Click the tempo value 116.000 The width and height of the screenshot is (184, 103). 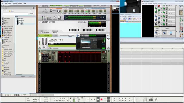click(x=79, y=98)
